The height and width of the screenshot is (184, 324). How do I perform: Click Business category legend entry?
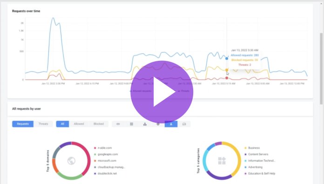coord(252,148)
